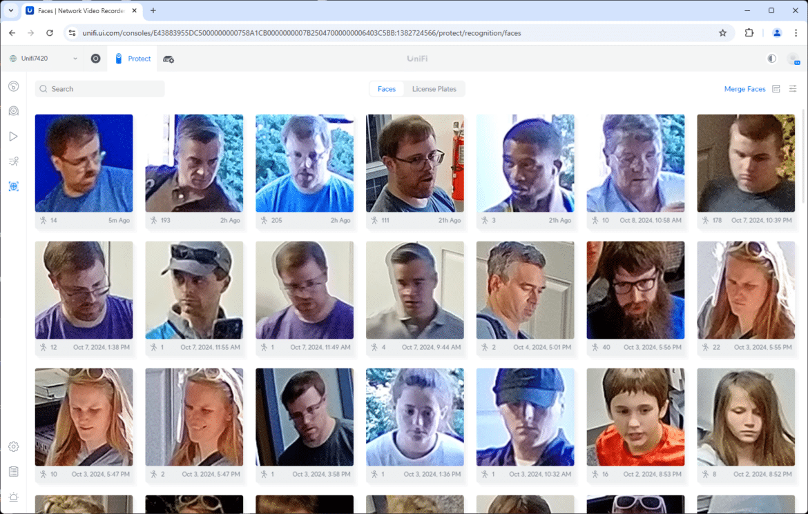808x514 pixels.
Task: Open face thumbnail with 2 detections, Oct 3, 5:47 PM
Action: click(194, 417)
